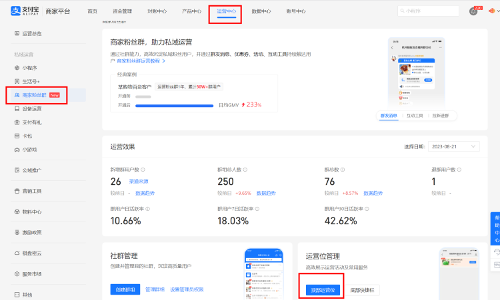Click info icon next to 群用户7日活跃率

(x=257, y=209)
